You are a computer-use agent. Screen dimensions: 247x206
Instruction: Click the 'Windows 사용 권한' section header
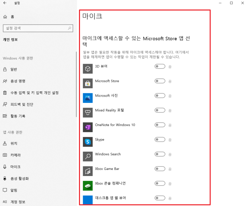click(18, 58)
